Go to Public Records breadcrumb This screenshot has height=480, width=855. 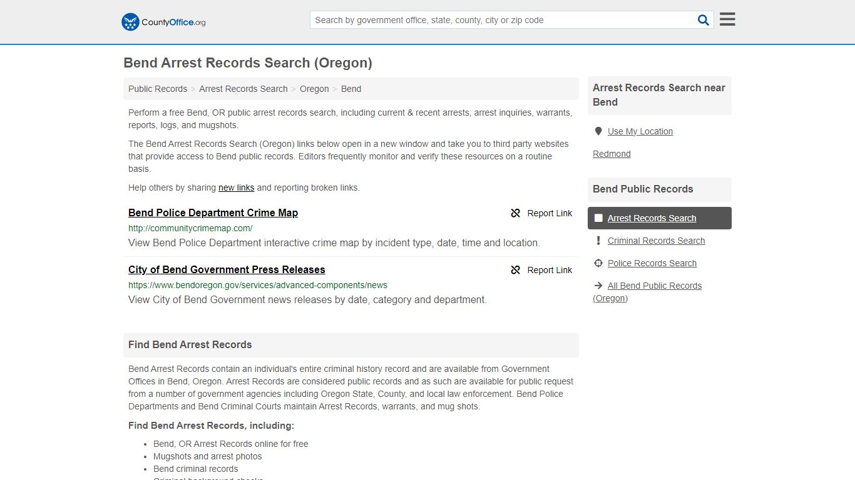pyautogui.click(x=158, y=89)
